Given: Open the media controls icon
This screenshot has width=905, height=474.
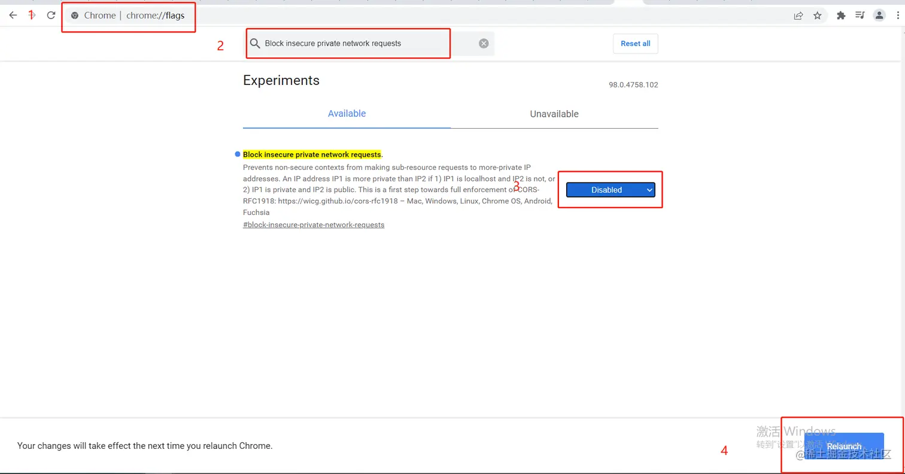Looking at the screenshot, I should pos(860,16).
